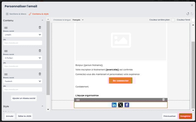Click the trash icon on social block bar
The image size is (196, 122).
164,100
